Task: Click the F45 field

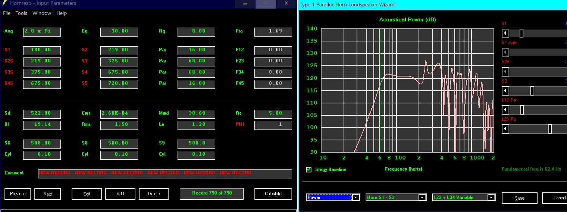Action: click(x=273, y=84)
